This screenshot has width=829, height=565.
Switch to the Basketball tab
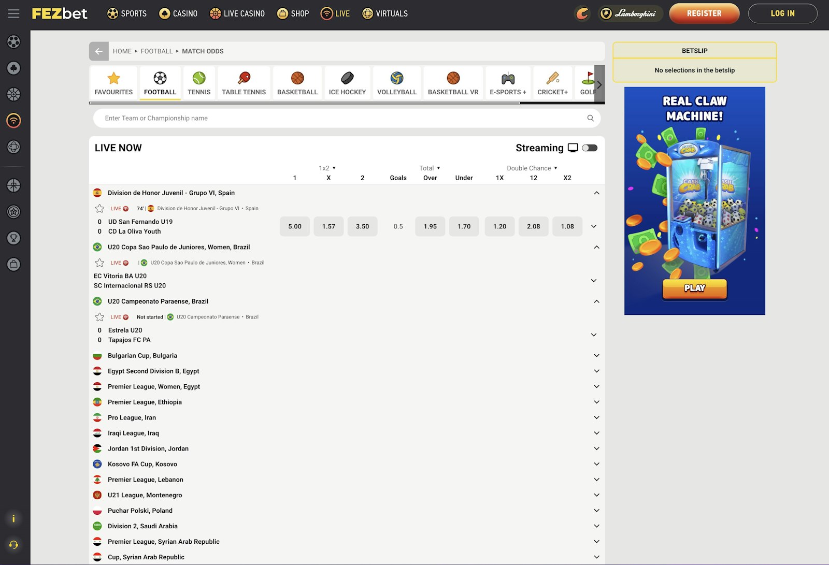297,83
